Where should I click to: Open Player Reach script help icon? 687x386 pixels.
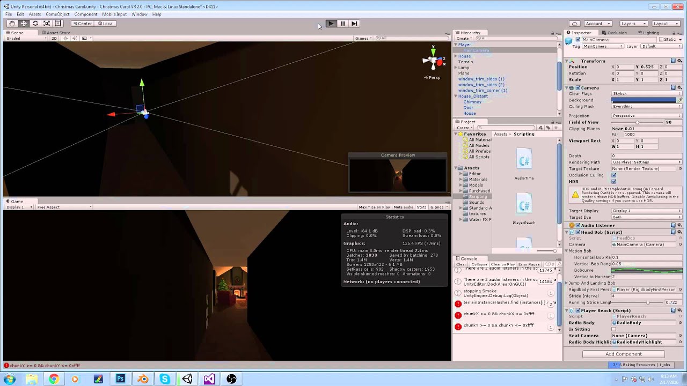[673, 310]
